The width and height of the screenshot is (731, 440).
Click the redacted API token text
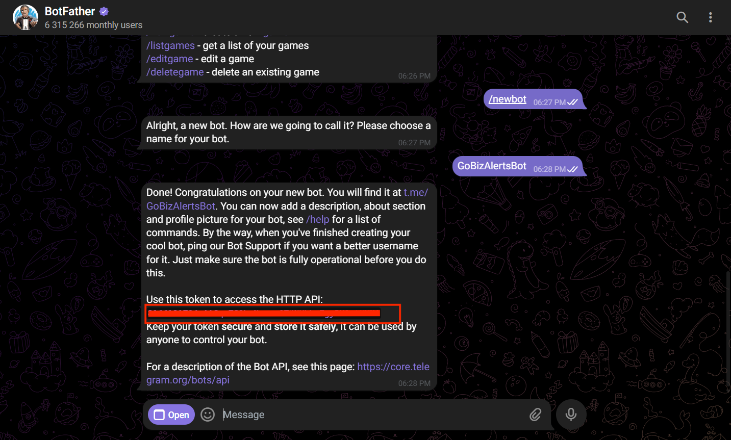tap(264, 313)
